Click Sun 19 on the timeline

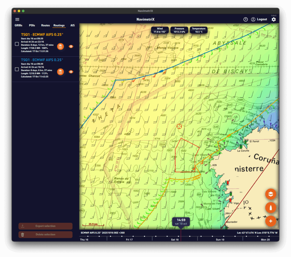(x=220, y=240)
